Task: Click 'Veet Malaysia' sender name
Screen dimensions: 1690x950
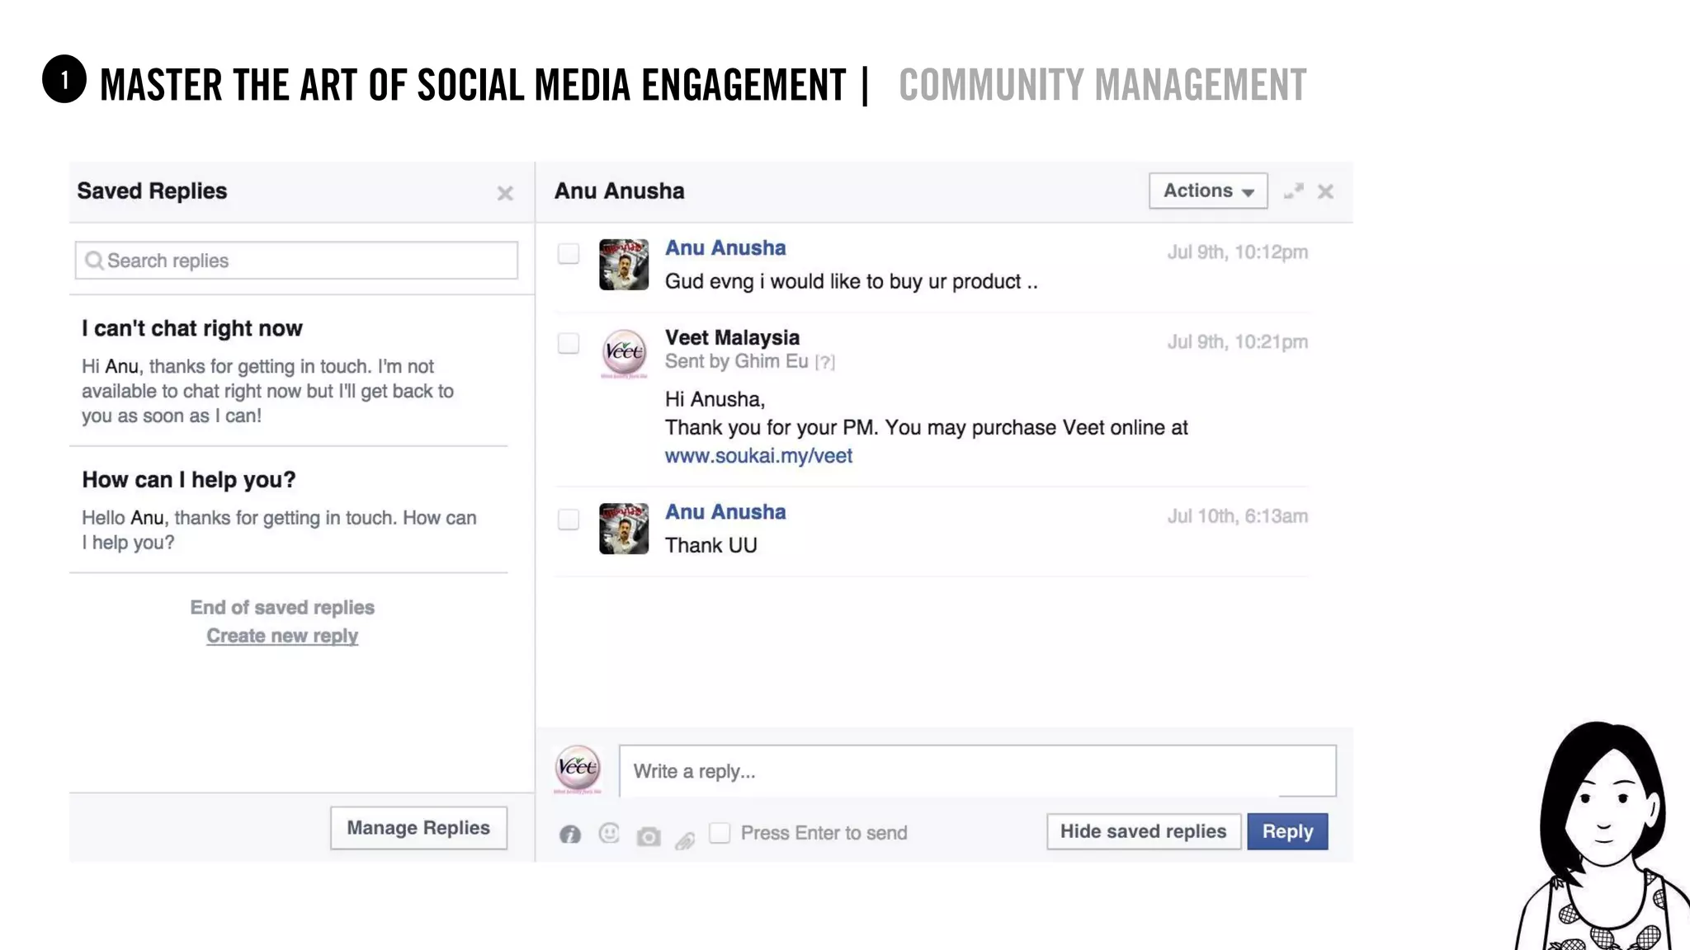Action: (732, 337)
